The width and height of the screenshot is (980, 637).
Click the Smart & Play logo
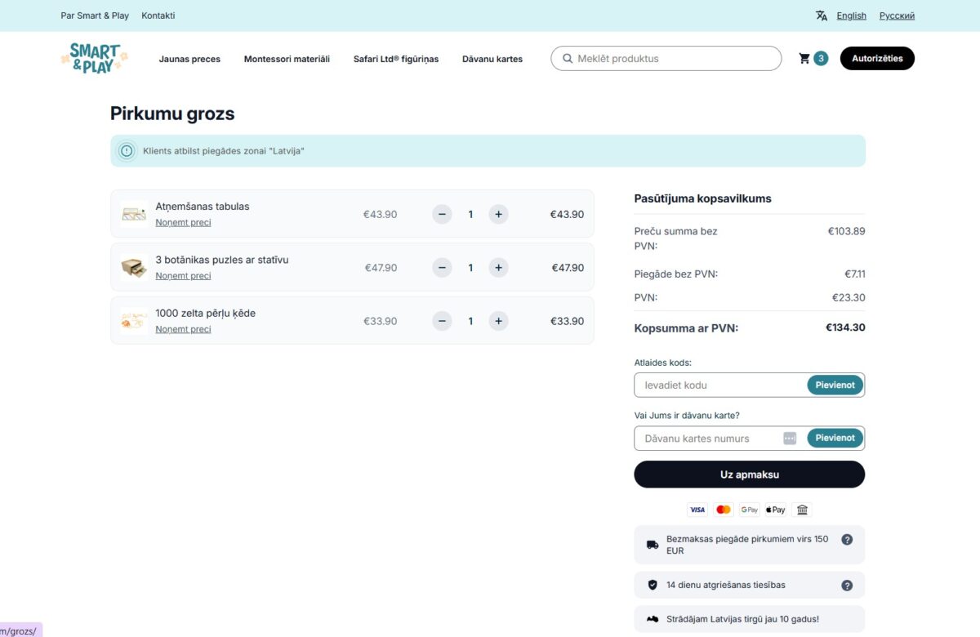click(93, 58)
